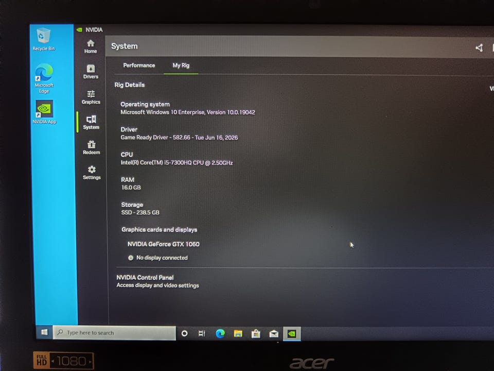Click the taskbar search box

114,332
